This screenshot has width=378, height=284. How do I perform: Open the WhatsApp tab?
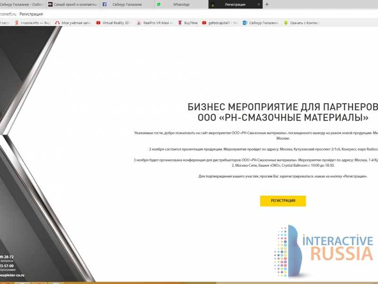tap(181, 4)
